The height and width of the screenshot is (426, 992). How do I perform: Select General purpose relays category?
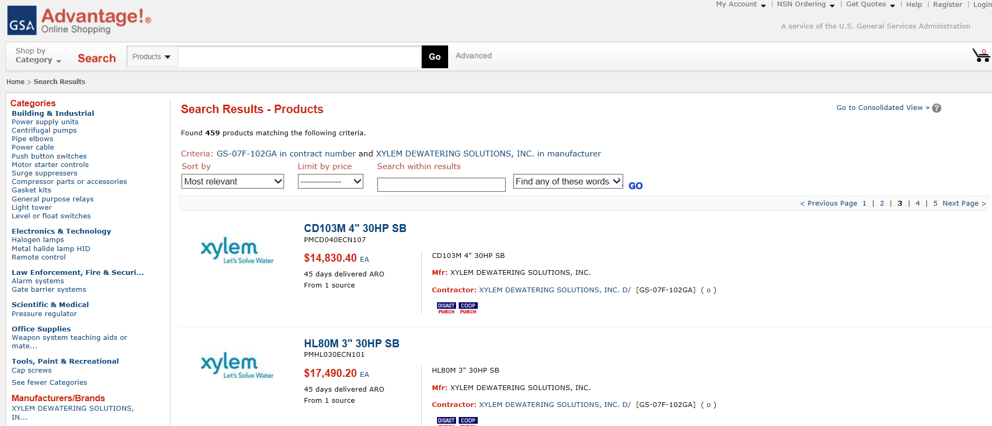pos(52,199)
